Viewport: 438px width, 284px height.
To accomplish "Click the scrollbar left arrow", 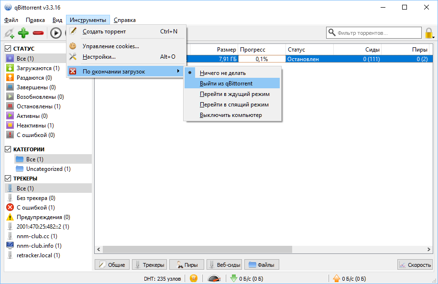I will click(99, 250).
